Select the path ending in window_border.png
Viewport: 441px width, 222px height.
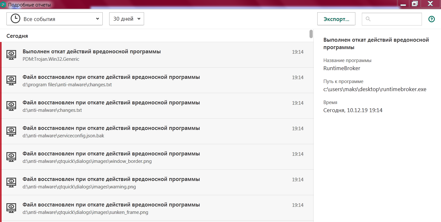(87, 161)
